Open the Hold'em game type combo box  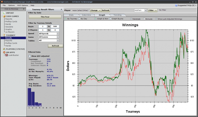click(140, 10)
